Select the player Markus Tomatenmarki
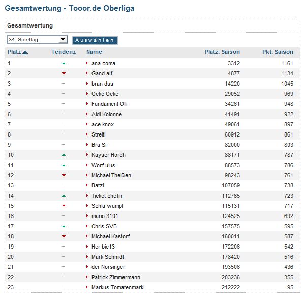Viewport: 308px width, 299px height. coord(118,287)
